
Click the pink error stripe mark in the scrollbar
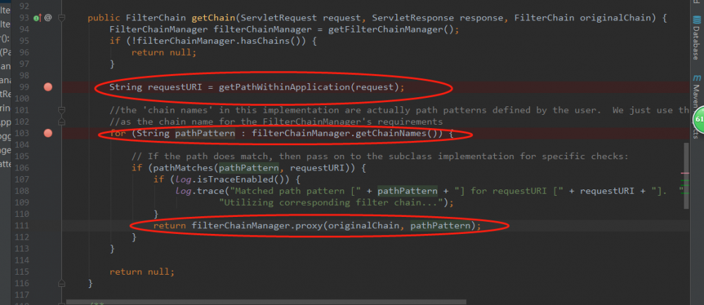[685, 173]
